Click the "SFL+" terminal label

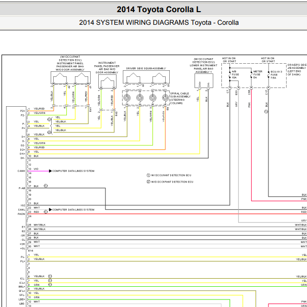click(x=22, y=291)
